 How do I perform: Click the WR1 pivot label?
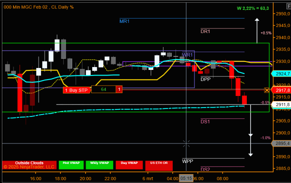coord(187,55)
